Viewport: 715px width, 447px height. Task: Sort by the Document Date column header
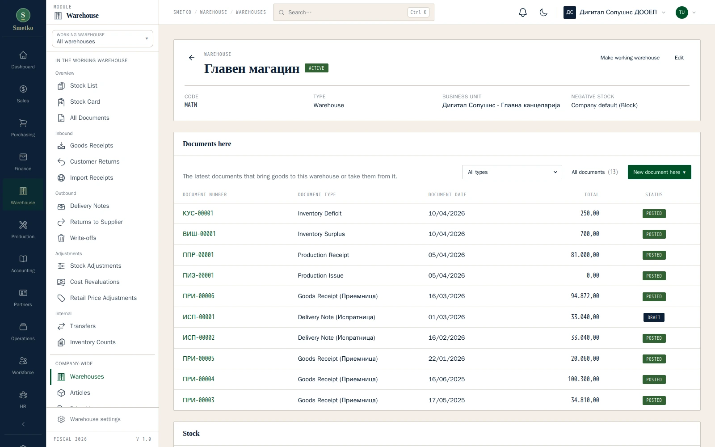pyautogui.click(x=447, y=195)
